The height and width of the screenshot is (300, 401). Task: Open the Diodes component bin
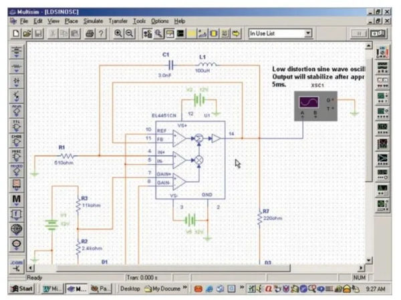[x=17, y=81]
